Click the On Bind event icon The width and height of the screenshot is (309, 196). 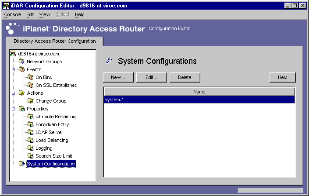pyautogui.click(x=30, y=77)
